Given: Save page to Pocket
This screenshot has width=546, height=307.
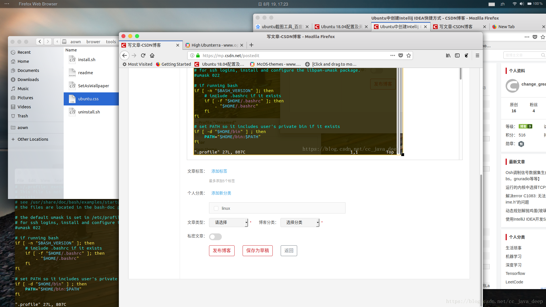Looking at the screenshot, I should point(401,55).
